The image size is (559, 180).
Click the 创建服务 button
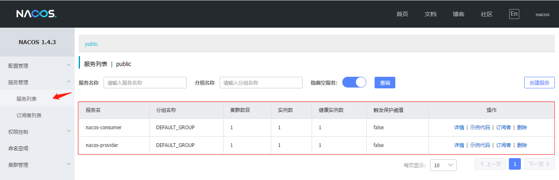(540, 83)
